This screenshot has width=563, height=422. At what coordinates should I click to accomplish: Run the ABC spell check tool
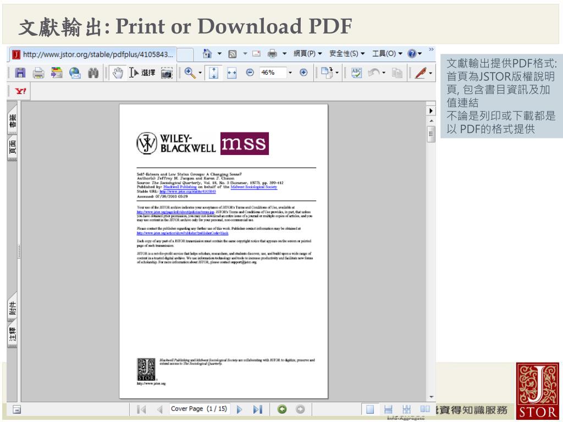pyautogui.click(x=356, y=73)
